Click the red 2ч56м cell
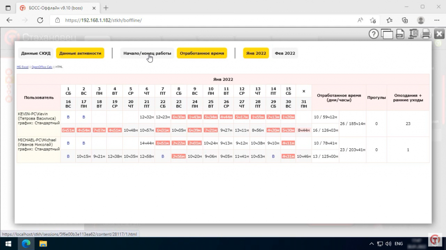The width and height of the screenshot is (446, 250). pos(179,156)
